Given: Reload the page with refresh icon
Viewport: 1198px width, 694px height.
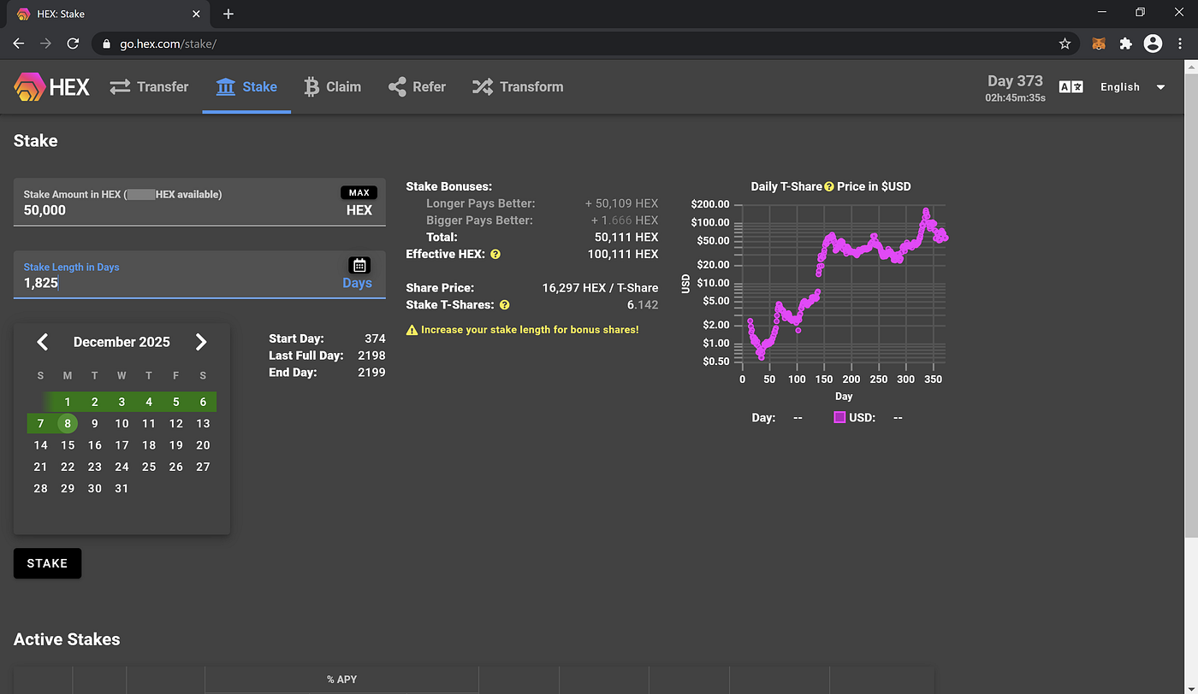Looking at the screenshot, I should click(74, 43).
